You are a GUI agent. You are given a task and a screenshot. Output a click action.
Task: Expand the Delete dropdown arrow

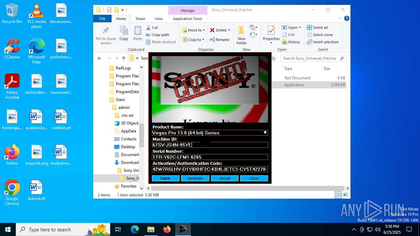point(229,30)
